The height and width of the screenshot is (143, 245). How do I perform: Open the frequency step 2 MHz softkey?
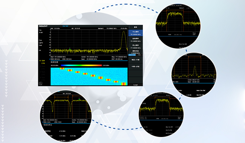(x=135, y=52)
